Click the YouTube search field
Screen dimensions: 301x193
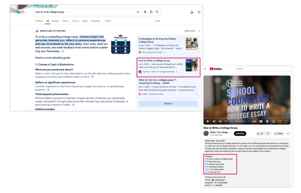pyautogui.click(x=263, y=69)
